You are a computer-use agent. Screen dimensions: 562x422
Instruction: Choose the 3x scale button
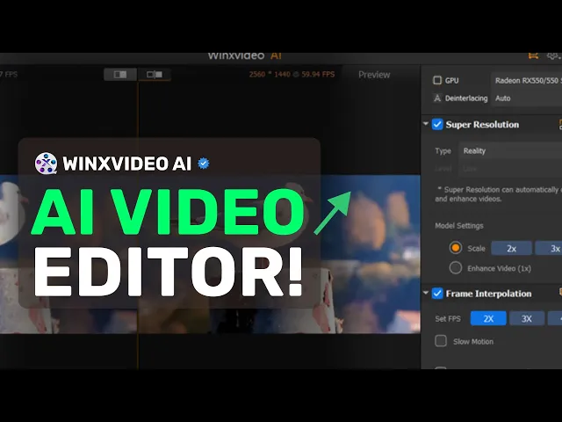coord(549,248)
